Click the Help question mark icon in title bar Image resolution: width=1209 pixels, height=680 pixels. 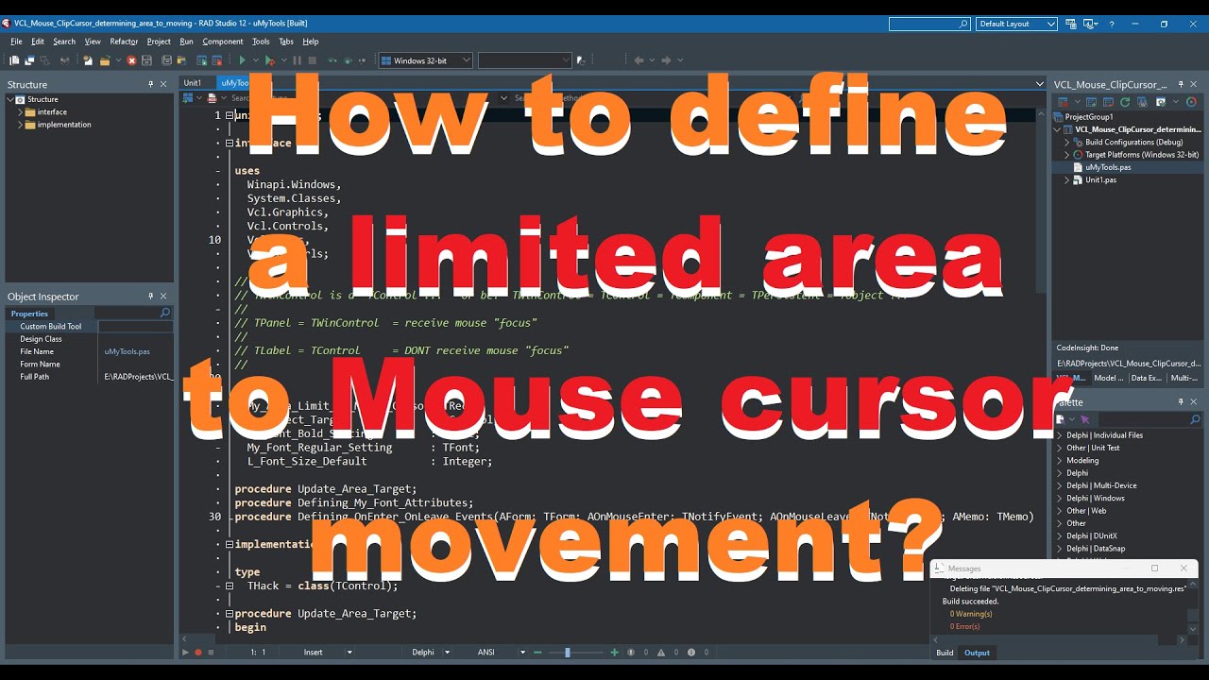pos(1112,24)
